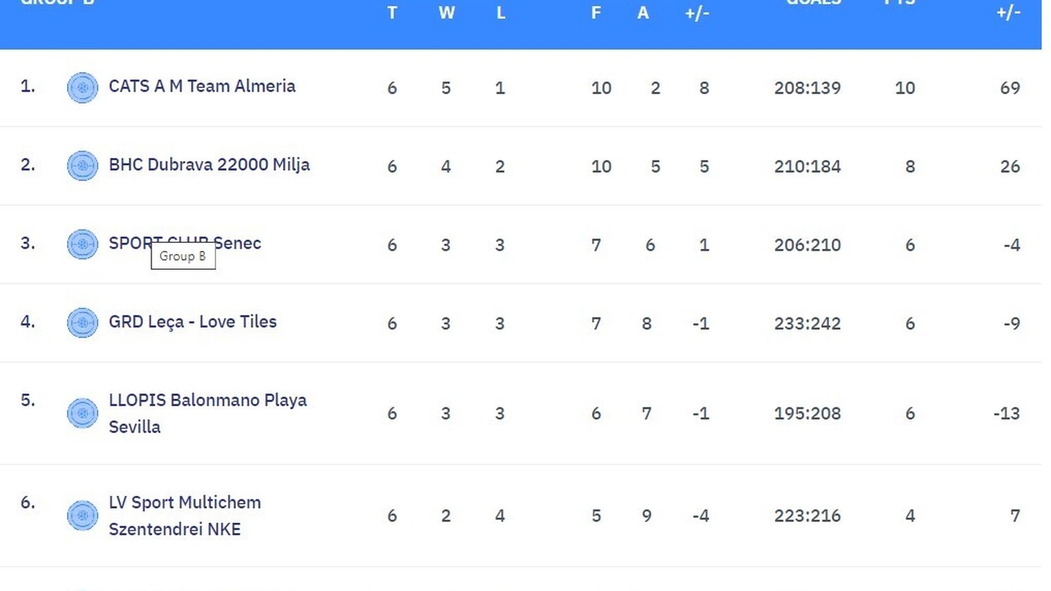Open BHC Dubrava 22000 Milja team page

pos(209,165)
